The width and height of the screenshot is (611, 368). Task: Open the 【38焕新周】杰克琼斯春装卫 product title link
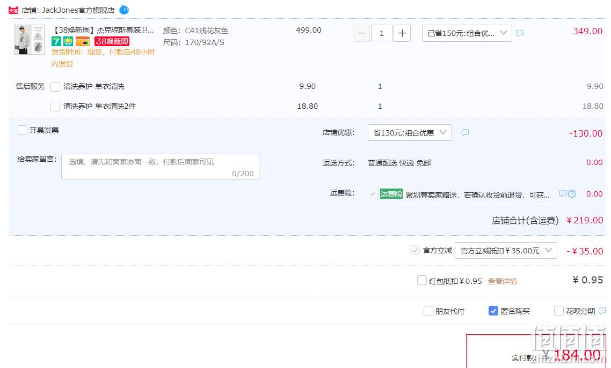point(103,31)
